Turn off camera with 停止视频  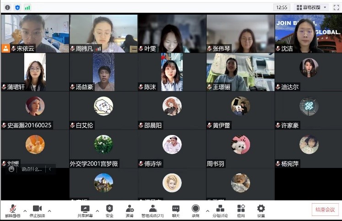(37, 210)
